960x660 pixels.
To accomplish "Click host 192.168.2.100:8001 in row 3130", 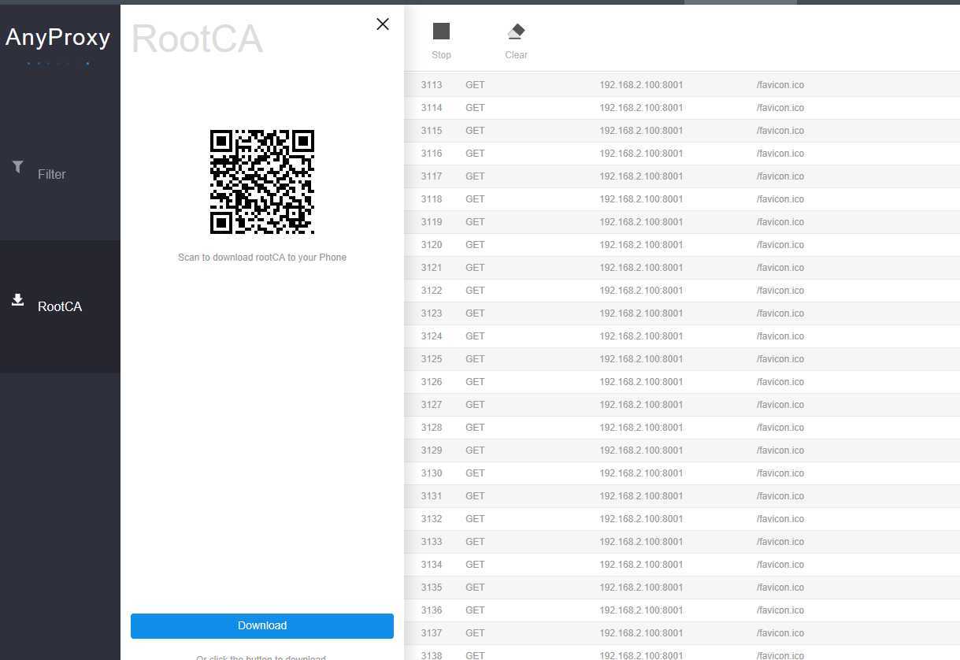I will coord(641,473).
